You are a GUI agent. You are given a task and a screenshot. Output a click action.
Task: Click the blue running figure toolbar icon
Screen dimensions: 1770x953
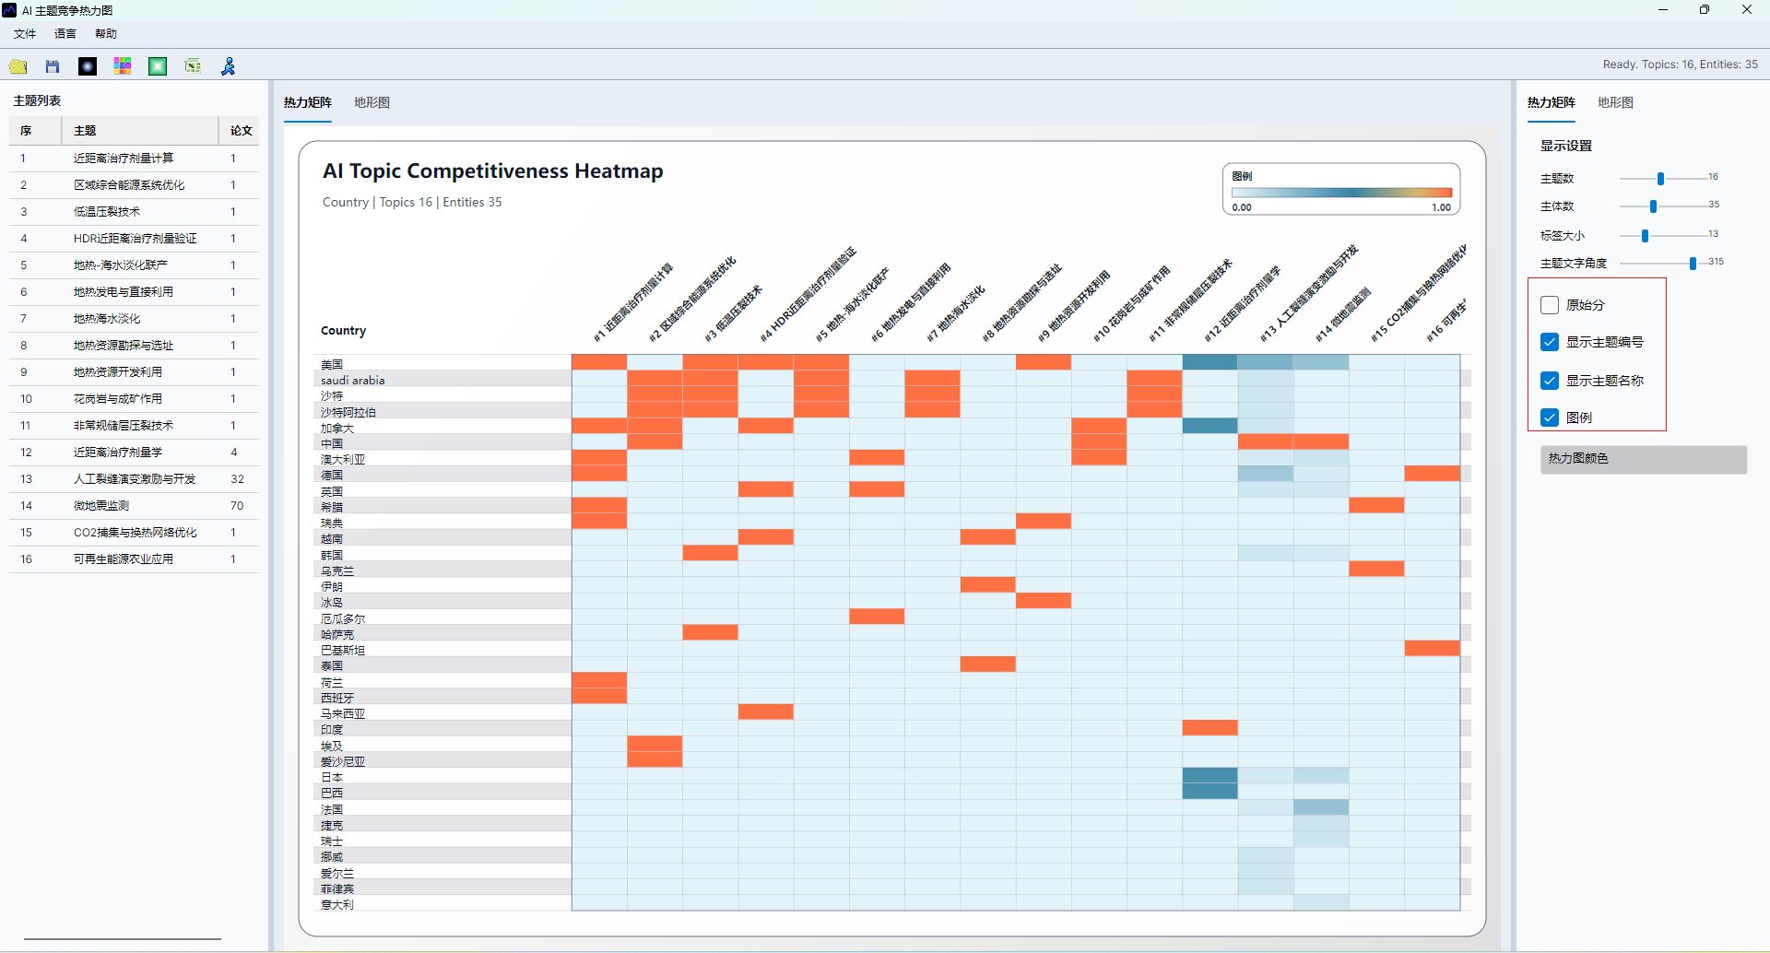[x=228, y=66]
